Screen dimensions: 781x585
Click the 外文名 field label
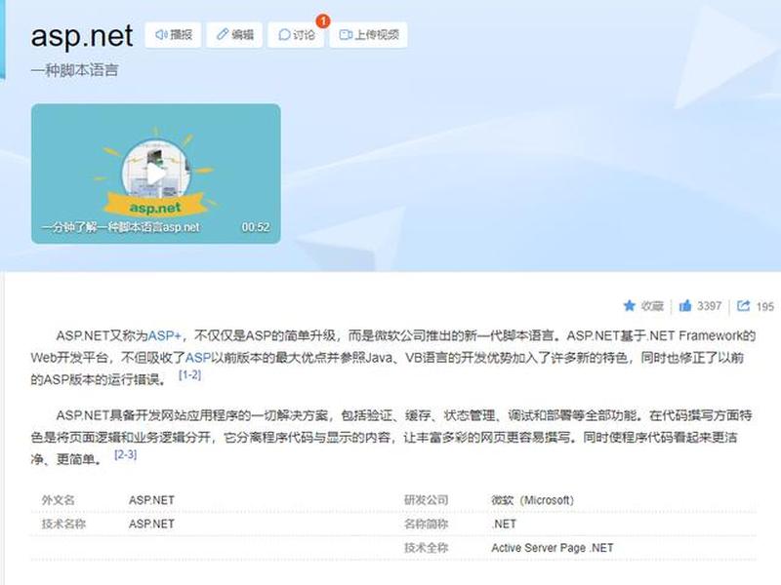[x=59, y=500]
